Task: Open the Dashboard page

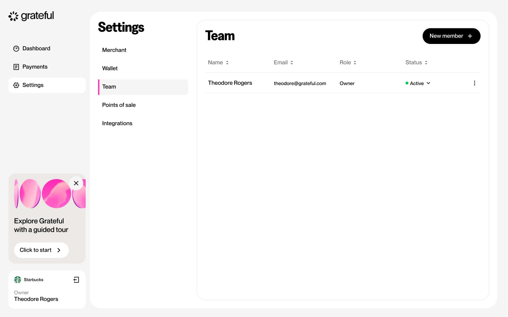Action: (36, 49)
